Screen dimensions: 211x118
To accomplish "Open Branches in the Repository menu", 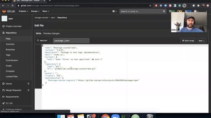I will [10, 49].
